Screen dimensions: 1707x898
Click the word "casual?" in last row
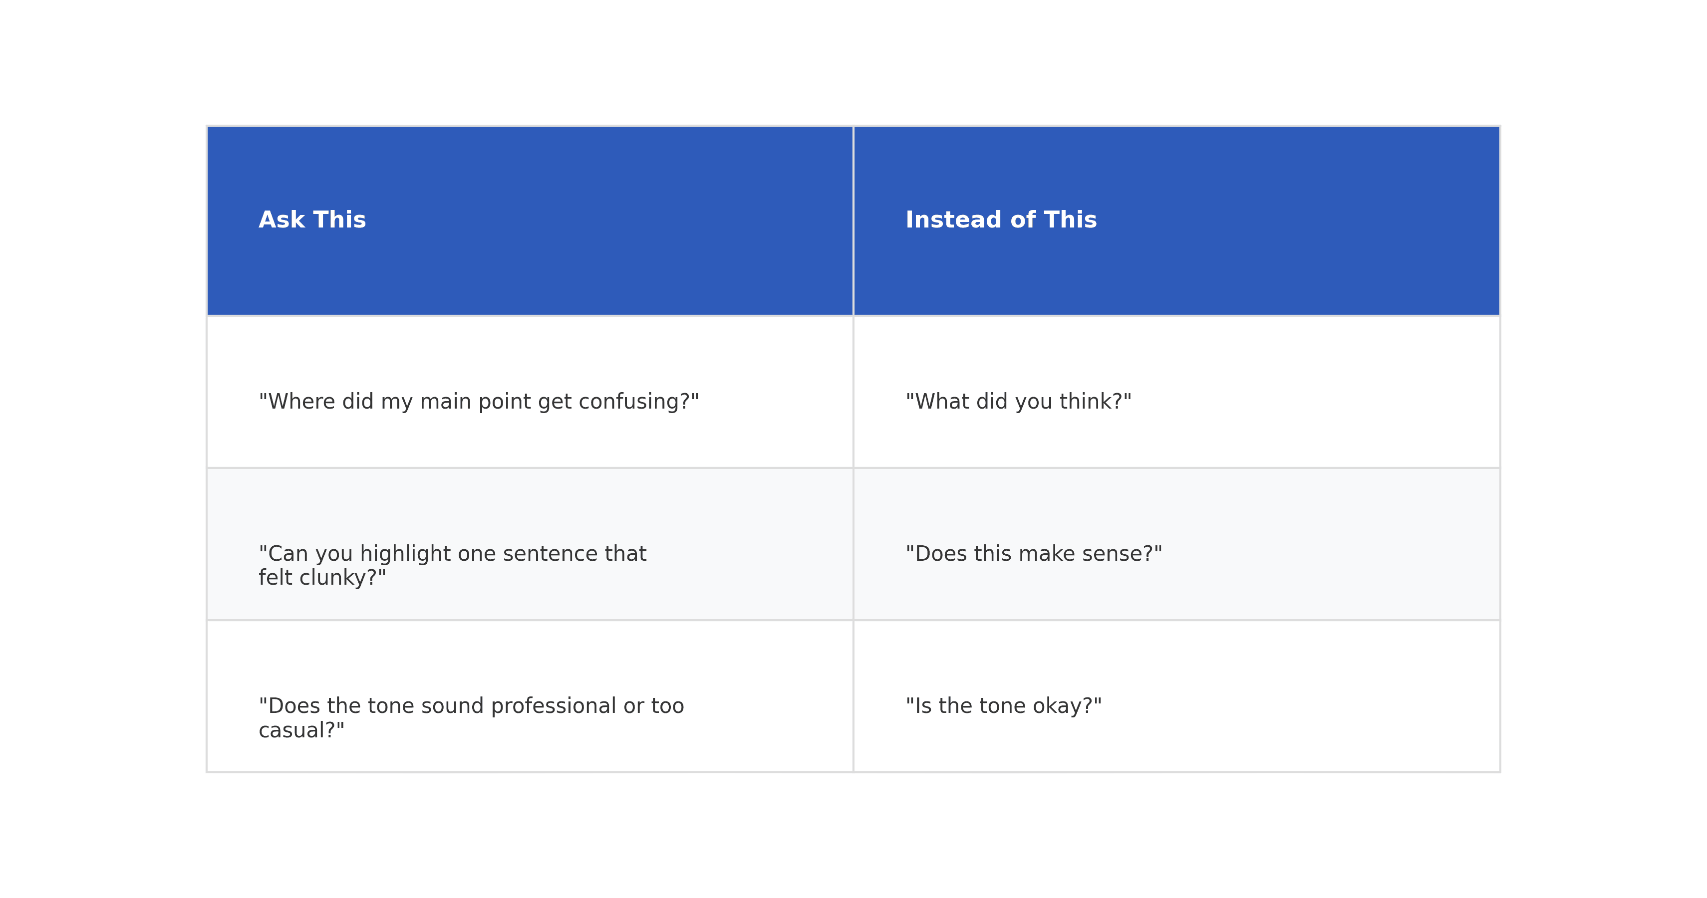tap(301, 730)
